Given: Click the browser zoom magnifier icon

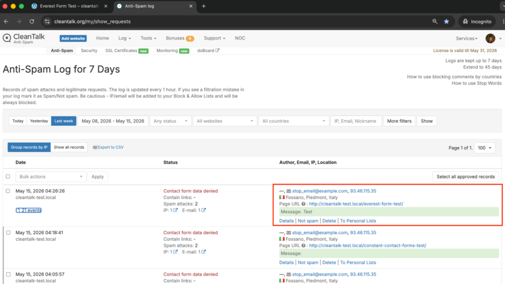Looking at the screenshot, I should pos(435,22).
